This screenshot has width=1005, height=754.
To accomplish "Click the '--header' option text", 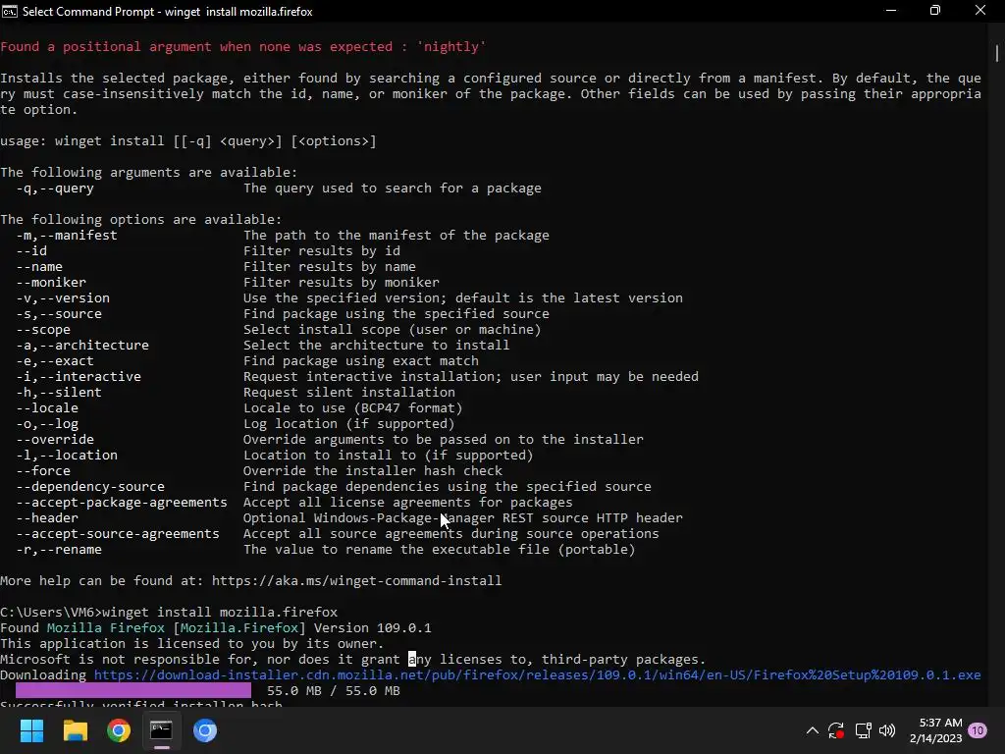I will (x=47, y=518).
